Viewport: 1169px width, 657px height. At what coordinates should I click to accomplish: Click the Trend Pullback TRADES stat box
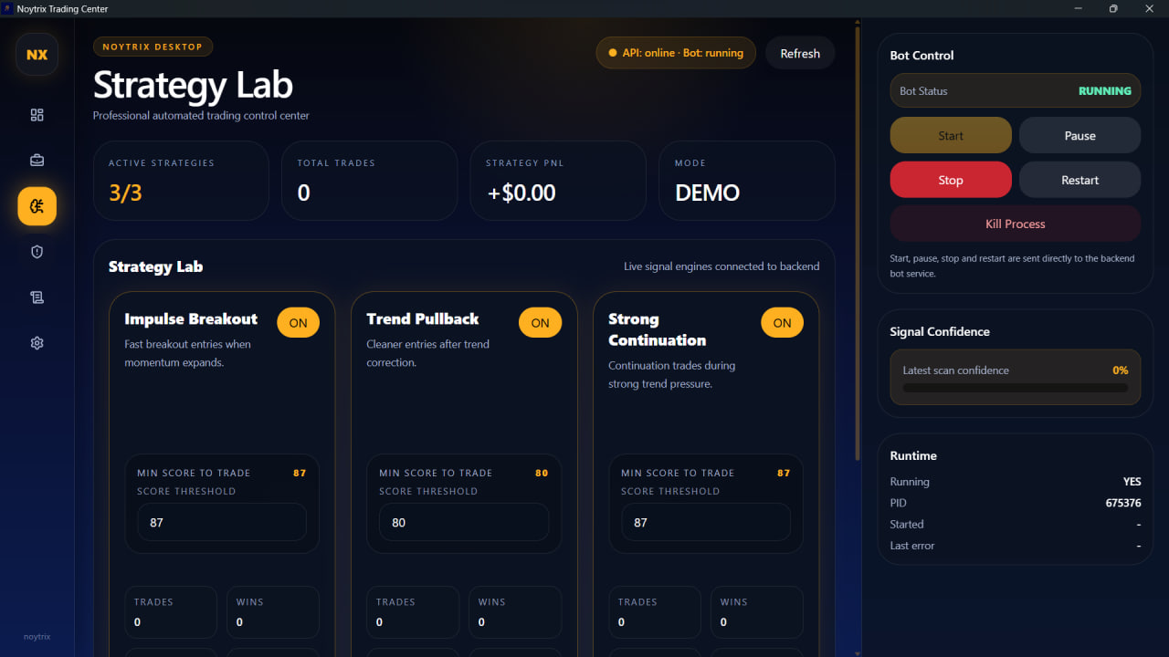click(413, 612)
